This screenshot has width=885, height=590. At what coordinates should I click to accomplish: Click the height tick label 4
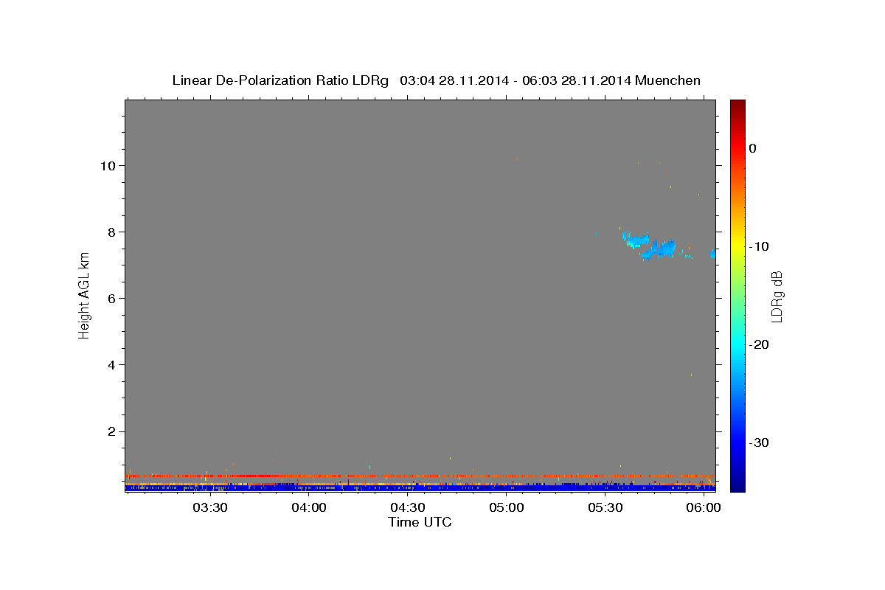(113, 365)
